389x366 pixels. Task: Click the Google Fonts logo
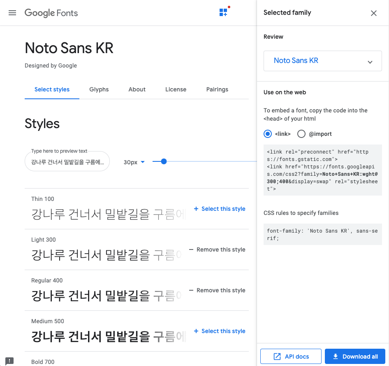51,13
